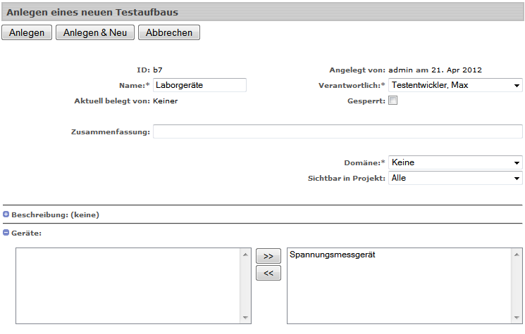525x334 pixels.
Task: Click inside the empty left device list
Action: point(128,285)
